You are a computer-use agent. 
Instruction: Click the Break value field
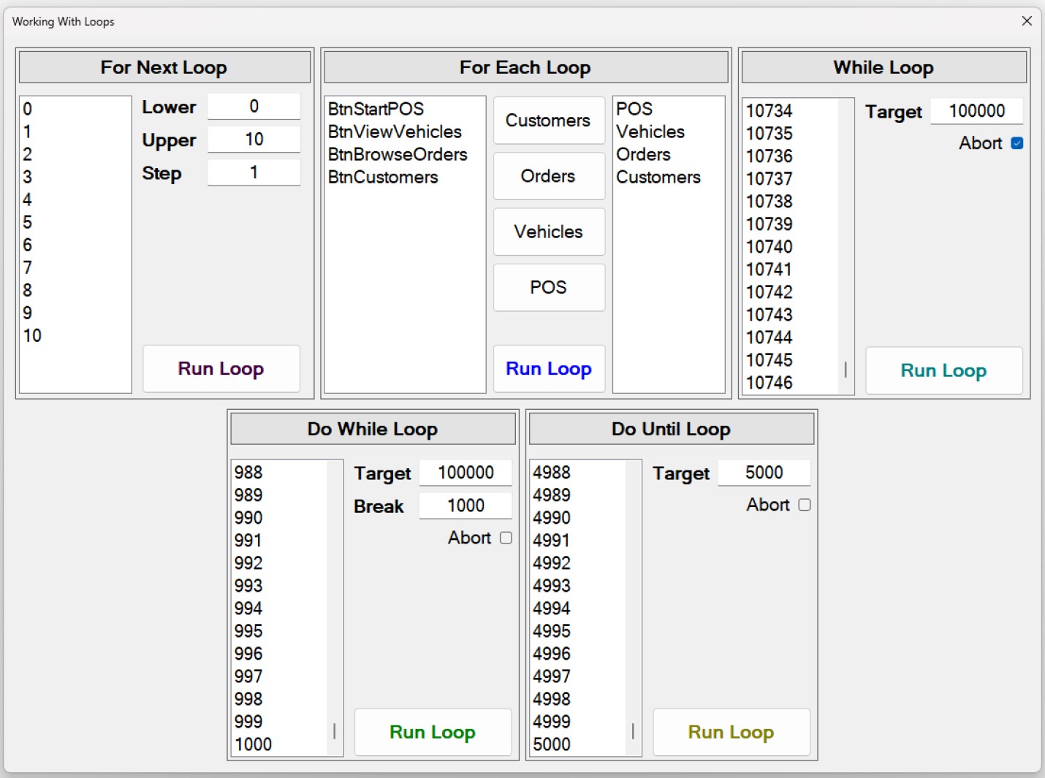click(465, 506)
